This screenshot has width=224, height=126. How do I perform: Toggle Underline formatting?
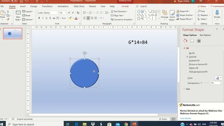47,18
